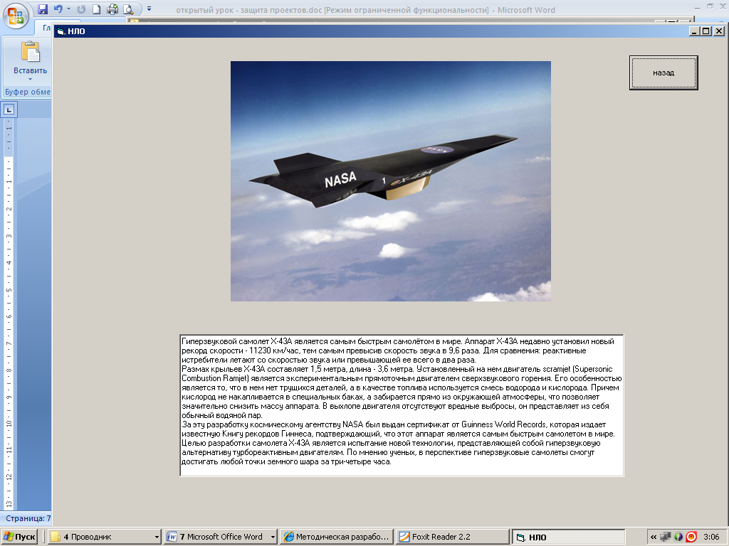The width and height of the screenshot is (729, 546).
Task: Click the red target tray icon
Action: point(691,537)
